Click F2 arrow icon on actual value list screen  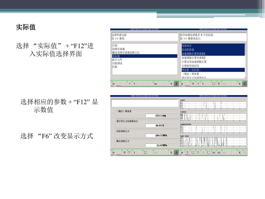193,84
